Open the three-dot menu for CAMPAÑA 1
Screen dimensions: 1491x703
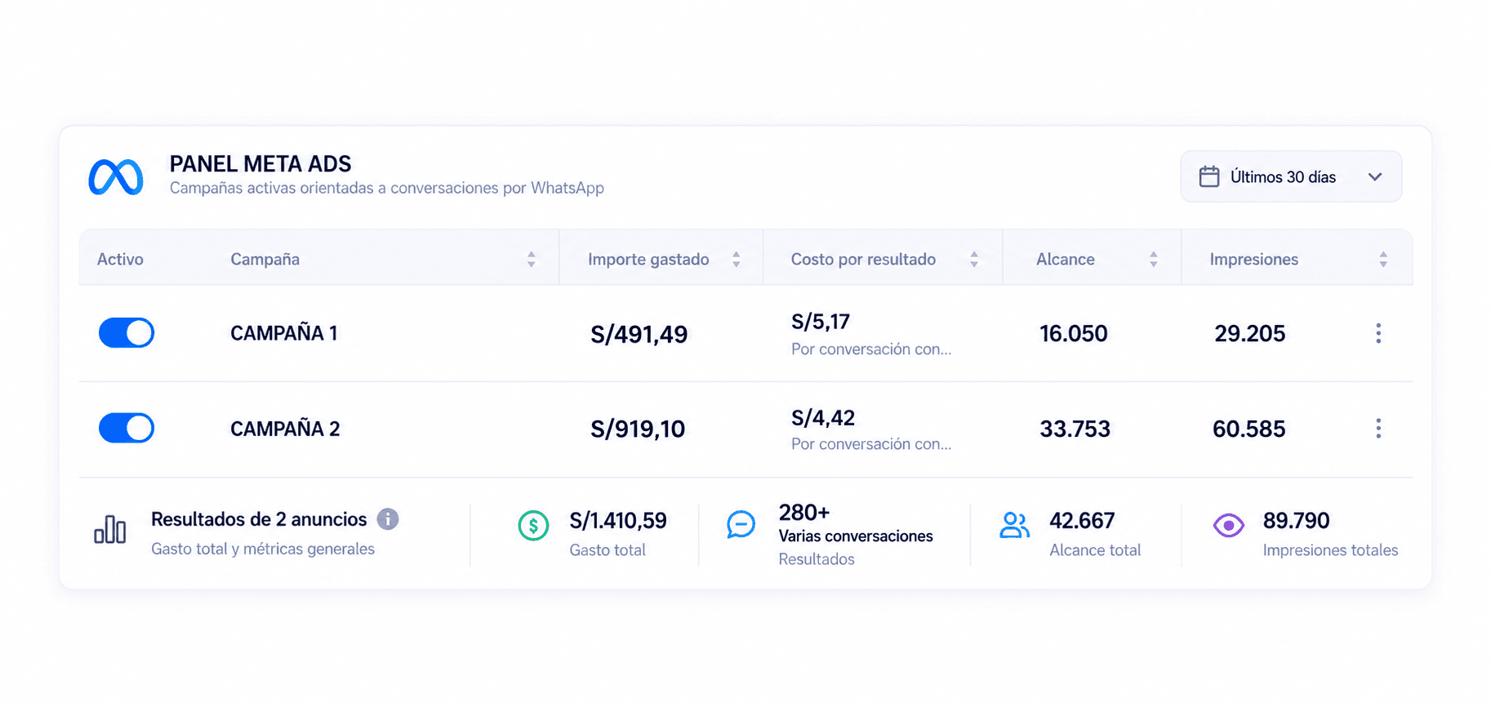pos(1378,333)
